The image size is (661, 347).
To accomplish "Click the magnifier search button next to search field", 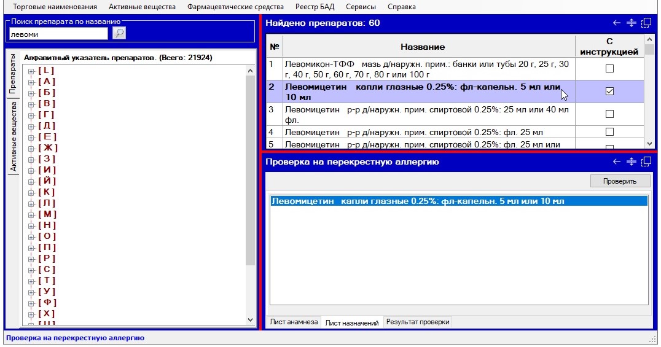I will [x=119, y=33].
